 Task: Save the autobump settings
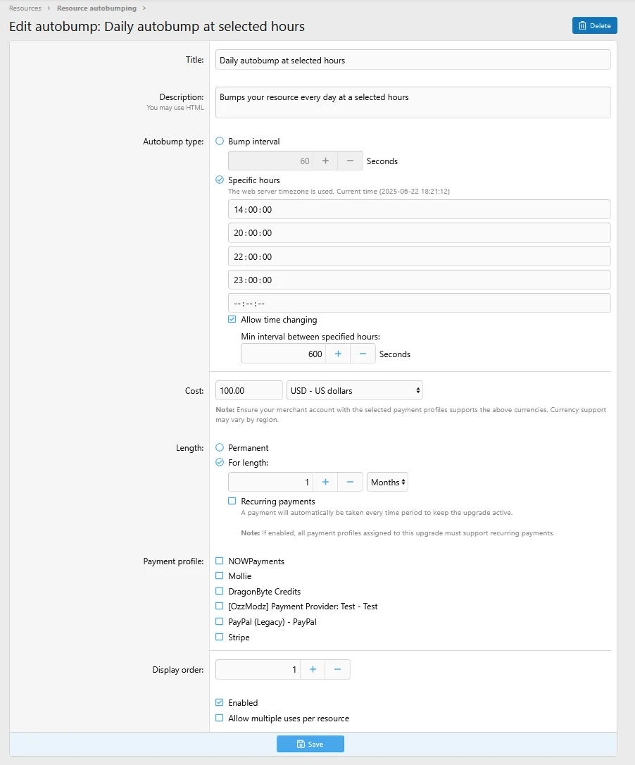click(x=310, y=744)
